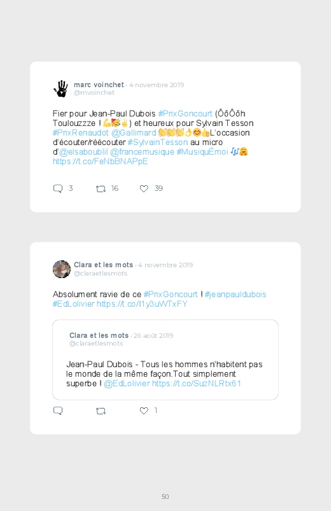This screenshot has height=511, width=331.
Task: Open the marc voinchet username
Action: pos(99,85)
